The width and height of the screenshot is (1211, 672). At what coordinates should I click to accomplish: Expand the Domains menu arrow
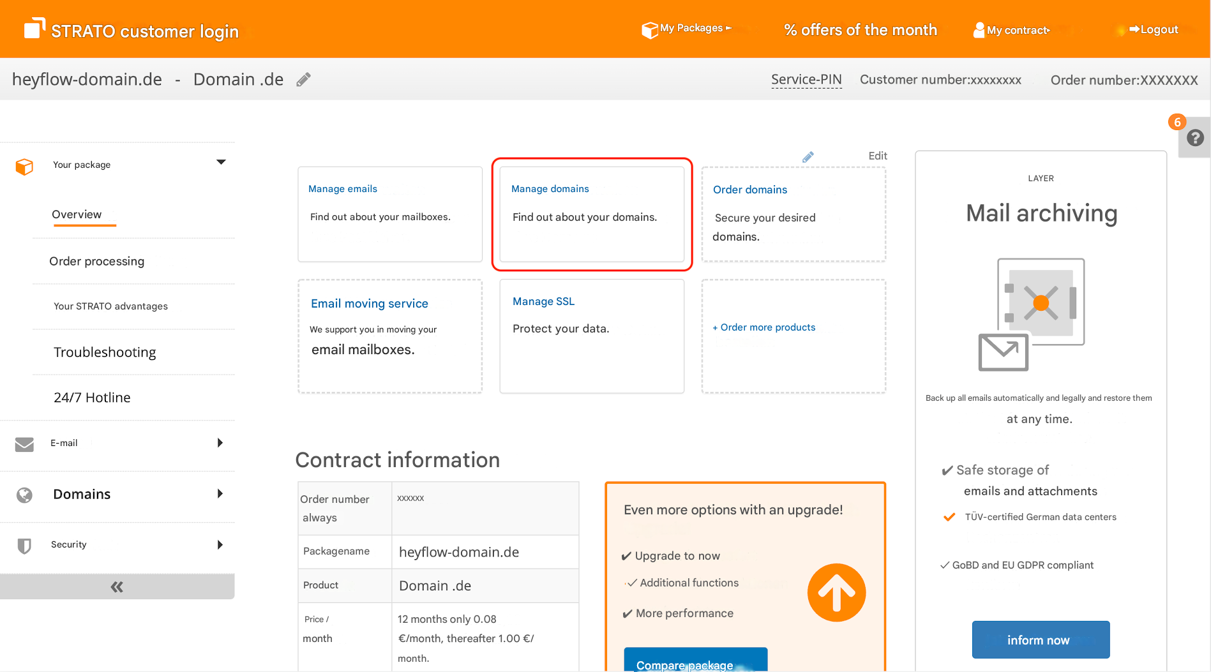(220, 494)
